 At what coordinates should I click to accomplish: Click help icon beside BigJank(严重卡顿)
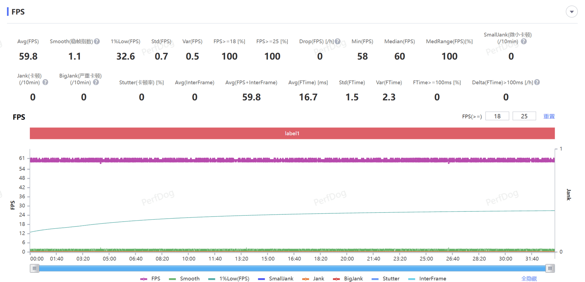pos(96,82)
